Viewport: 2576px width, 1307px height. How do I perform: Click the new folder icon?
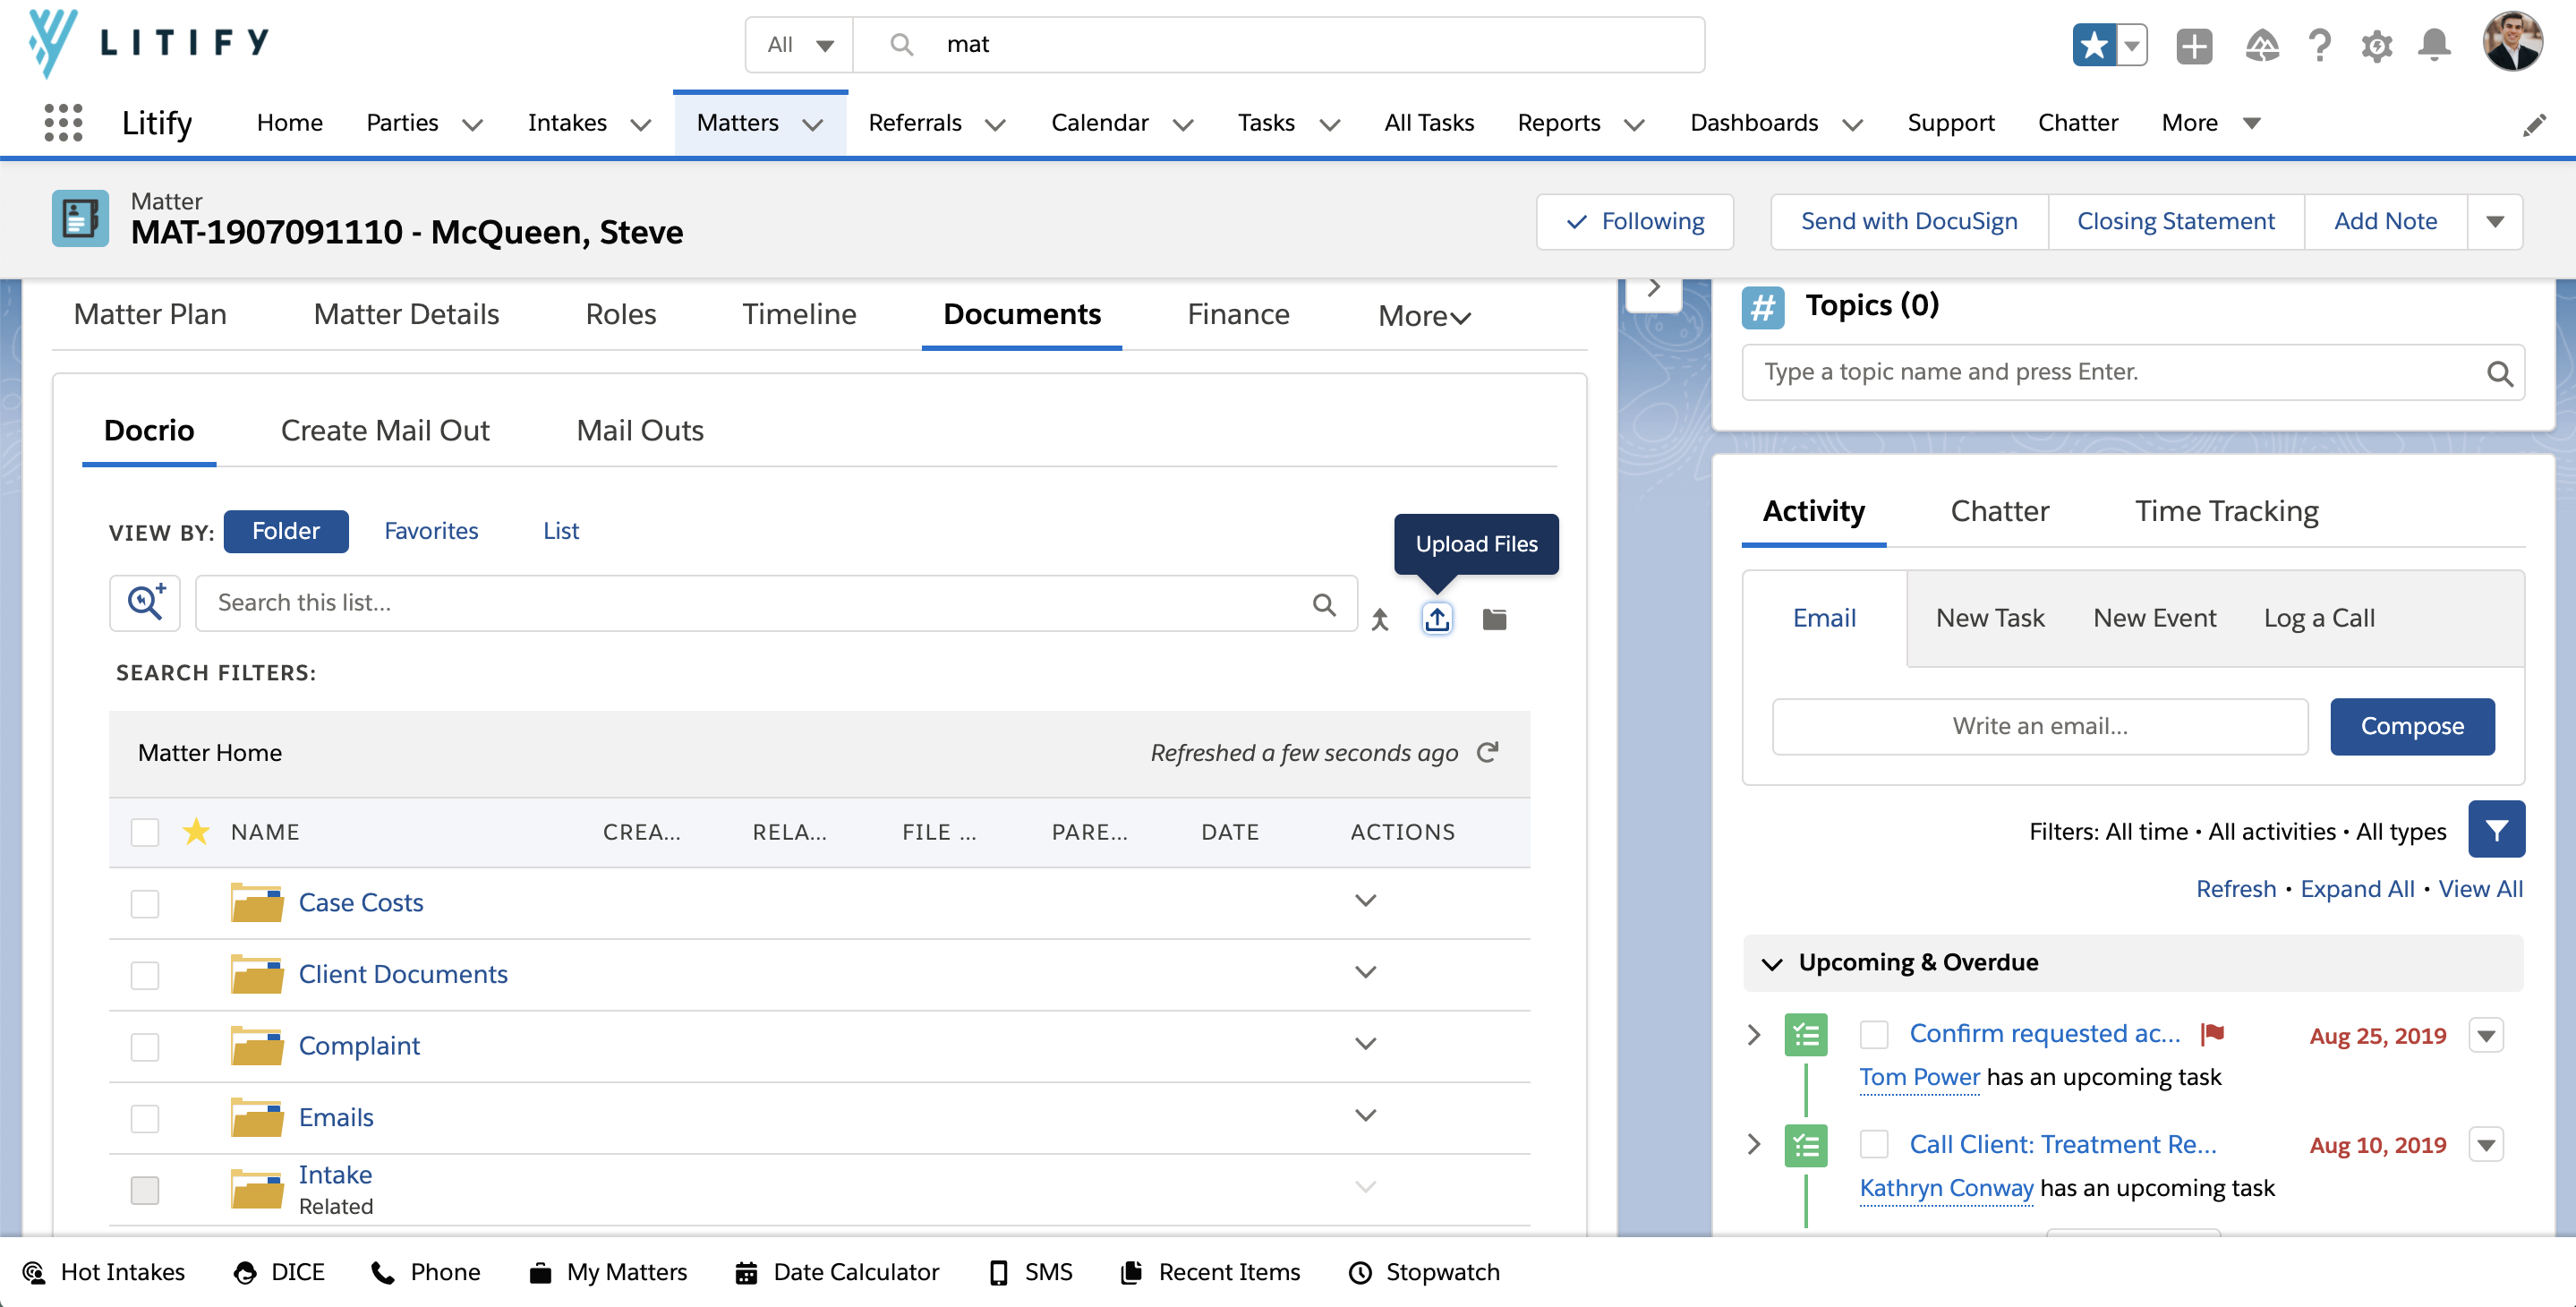click(x=1494, y=619)
